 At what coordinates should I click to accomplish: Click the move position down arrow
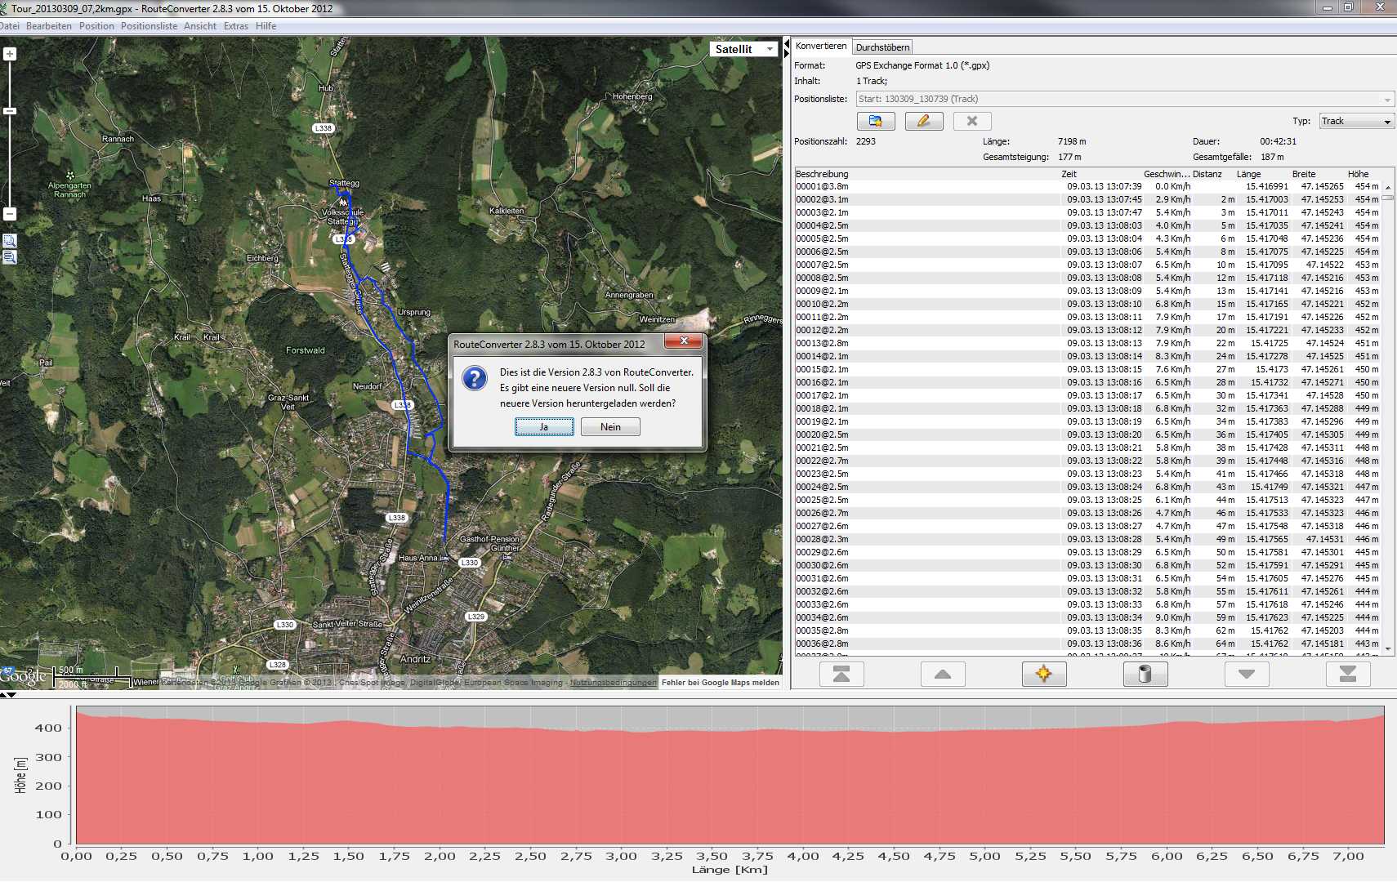click(x=1246, y=674)
